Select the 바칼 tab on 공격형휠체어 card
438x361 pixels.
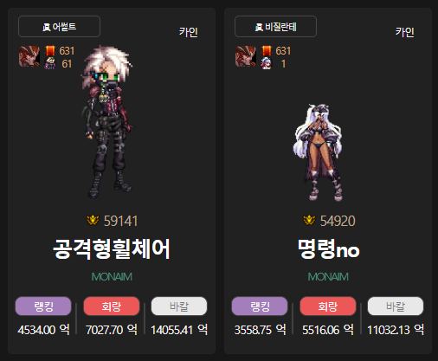[x=179, y=306]
